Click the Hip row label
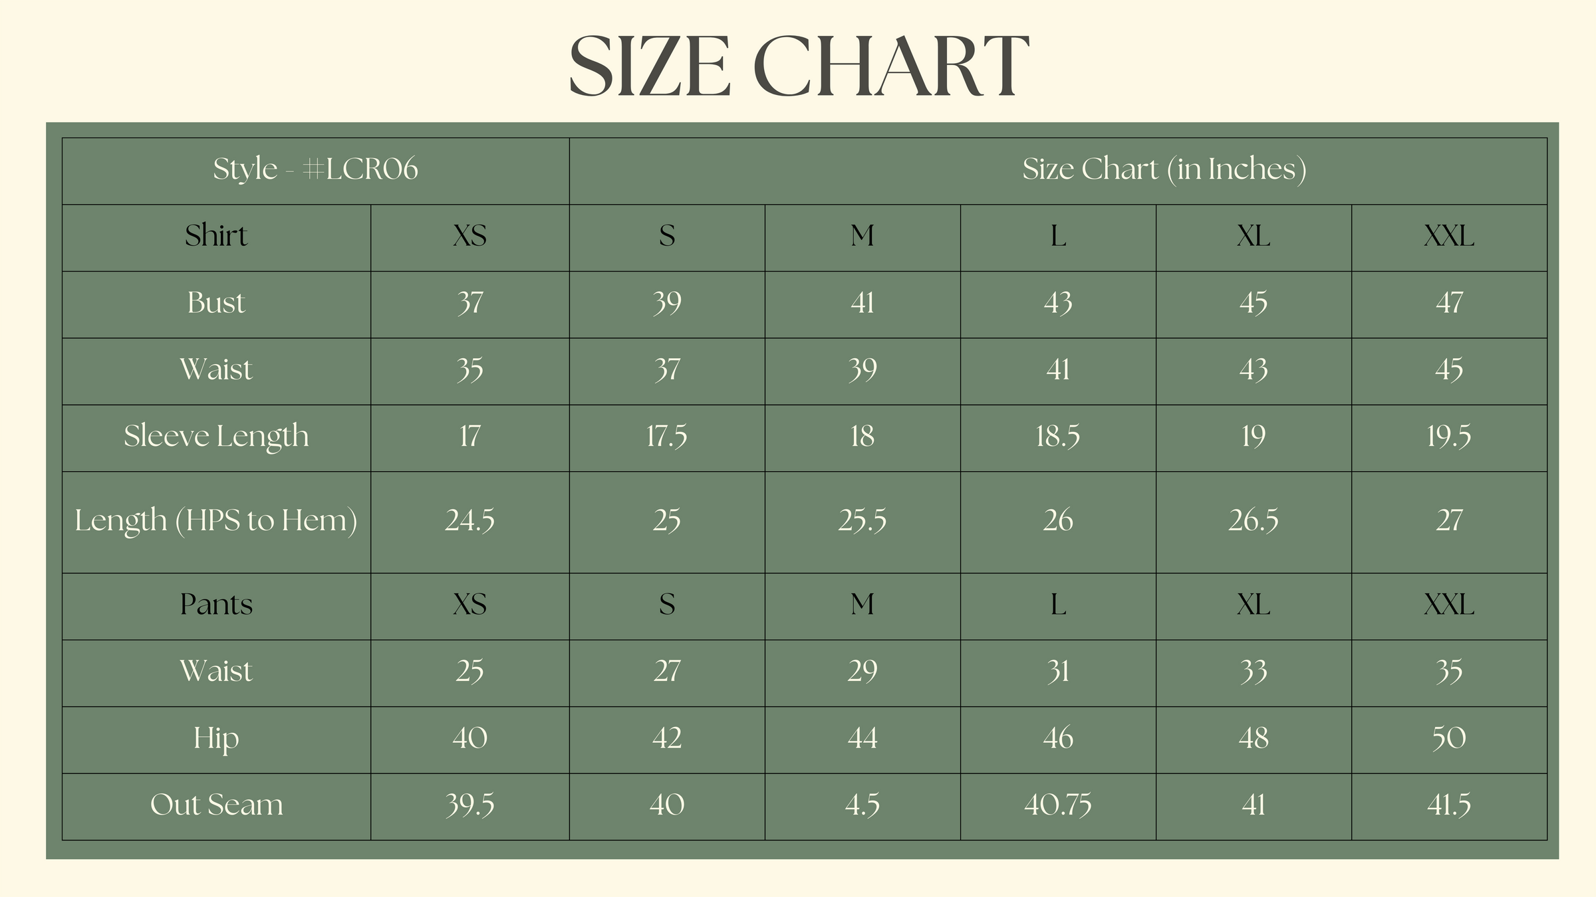The width and height of the screenshot is (1596, 897). click(x=216, y=739)
